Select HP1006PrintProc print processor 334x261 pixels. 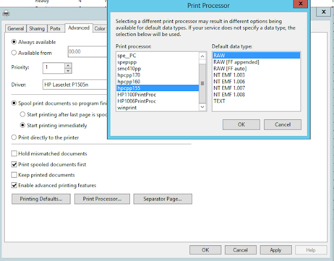tap(158, 101)
